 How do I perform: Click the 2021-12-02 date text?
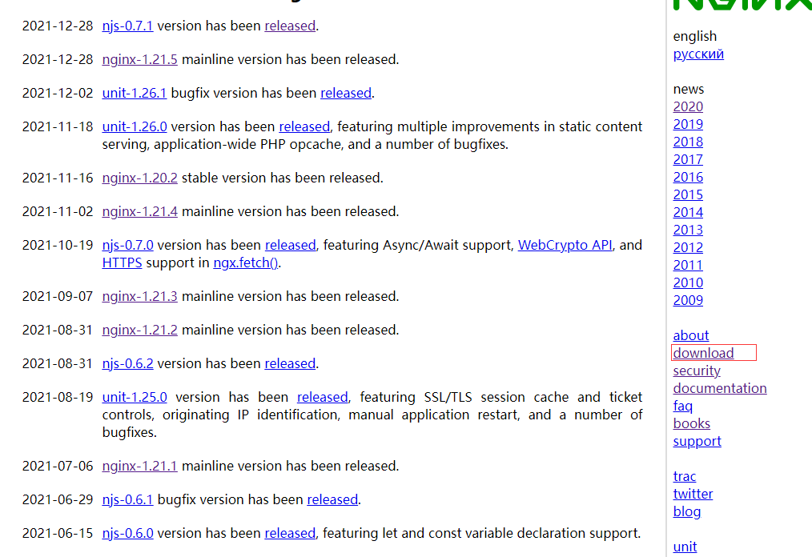[x=58, y=93]
